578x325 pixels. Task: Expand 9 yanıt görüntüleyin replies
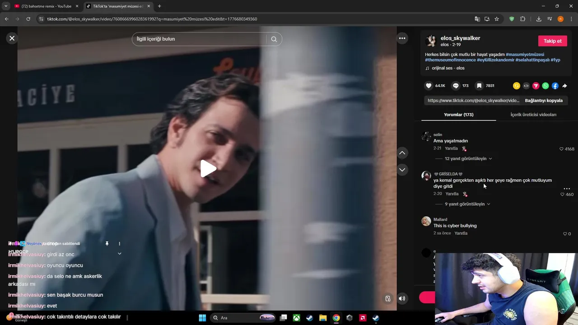467,204
